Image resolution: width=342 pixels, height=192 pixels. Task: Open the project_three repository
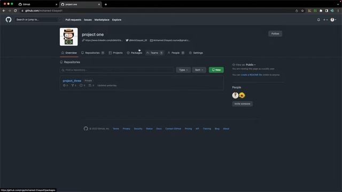pyautogui.click(x=72, y=81)
